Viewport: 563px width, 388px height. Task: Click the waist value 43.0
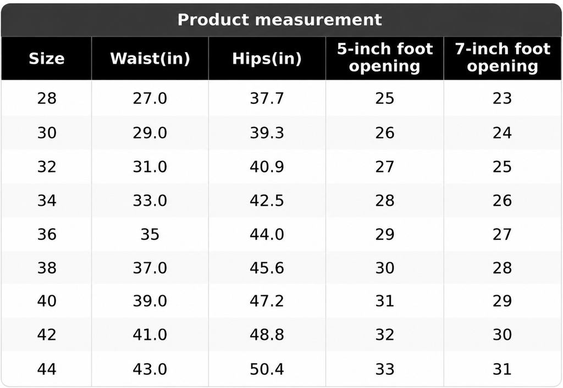click(150, 369)
